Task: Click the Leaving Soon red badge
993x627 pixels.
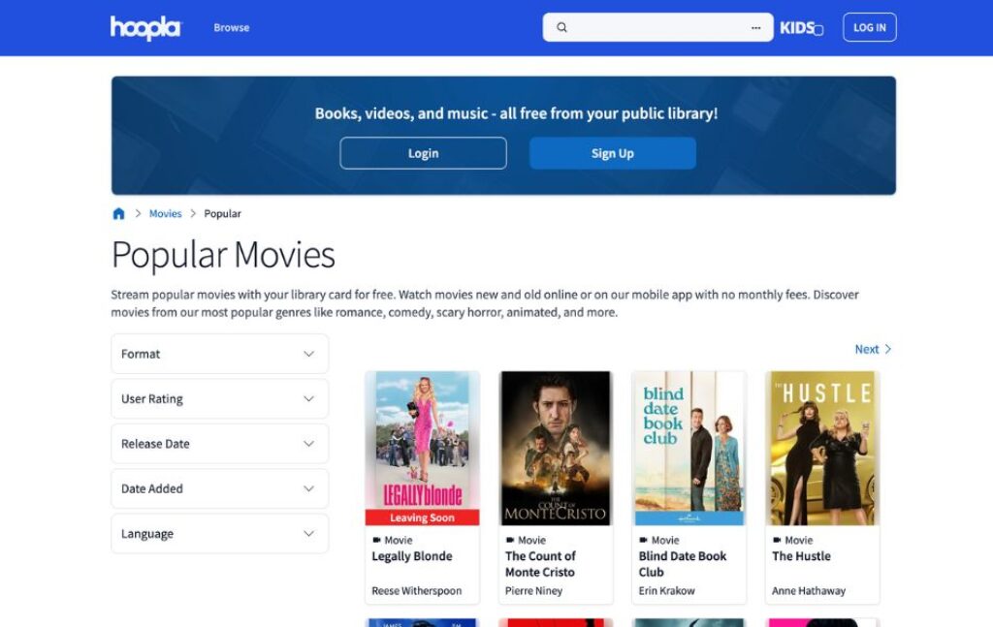Action: coord(423,517)
